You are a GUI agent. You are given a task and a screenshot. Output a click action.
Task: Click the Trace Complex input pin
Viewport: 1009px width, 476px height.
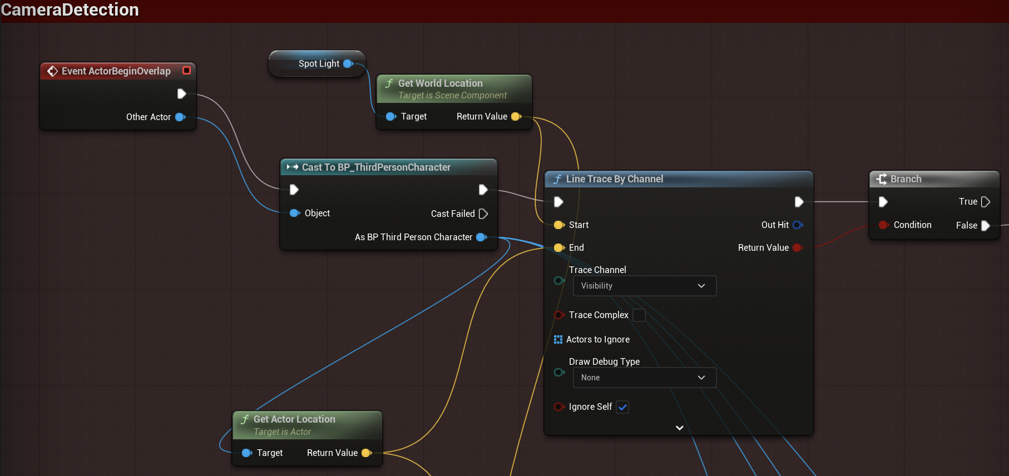[559, 315]
